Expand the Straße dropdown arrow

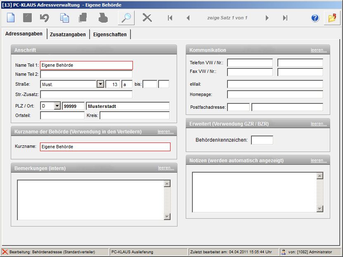click(100, 84)
